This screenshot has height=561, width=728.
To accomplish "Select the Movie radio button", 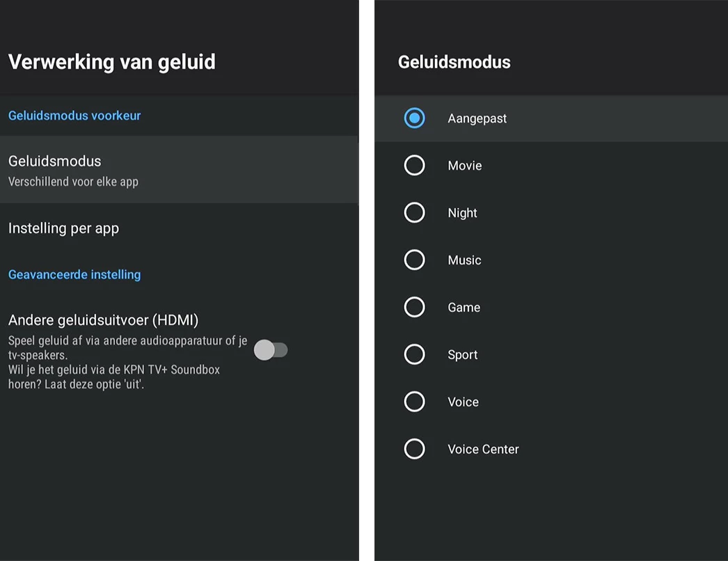I will [x=414, y=166].
